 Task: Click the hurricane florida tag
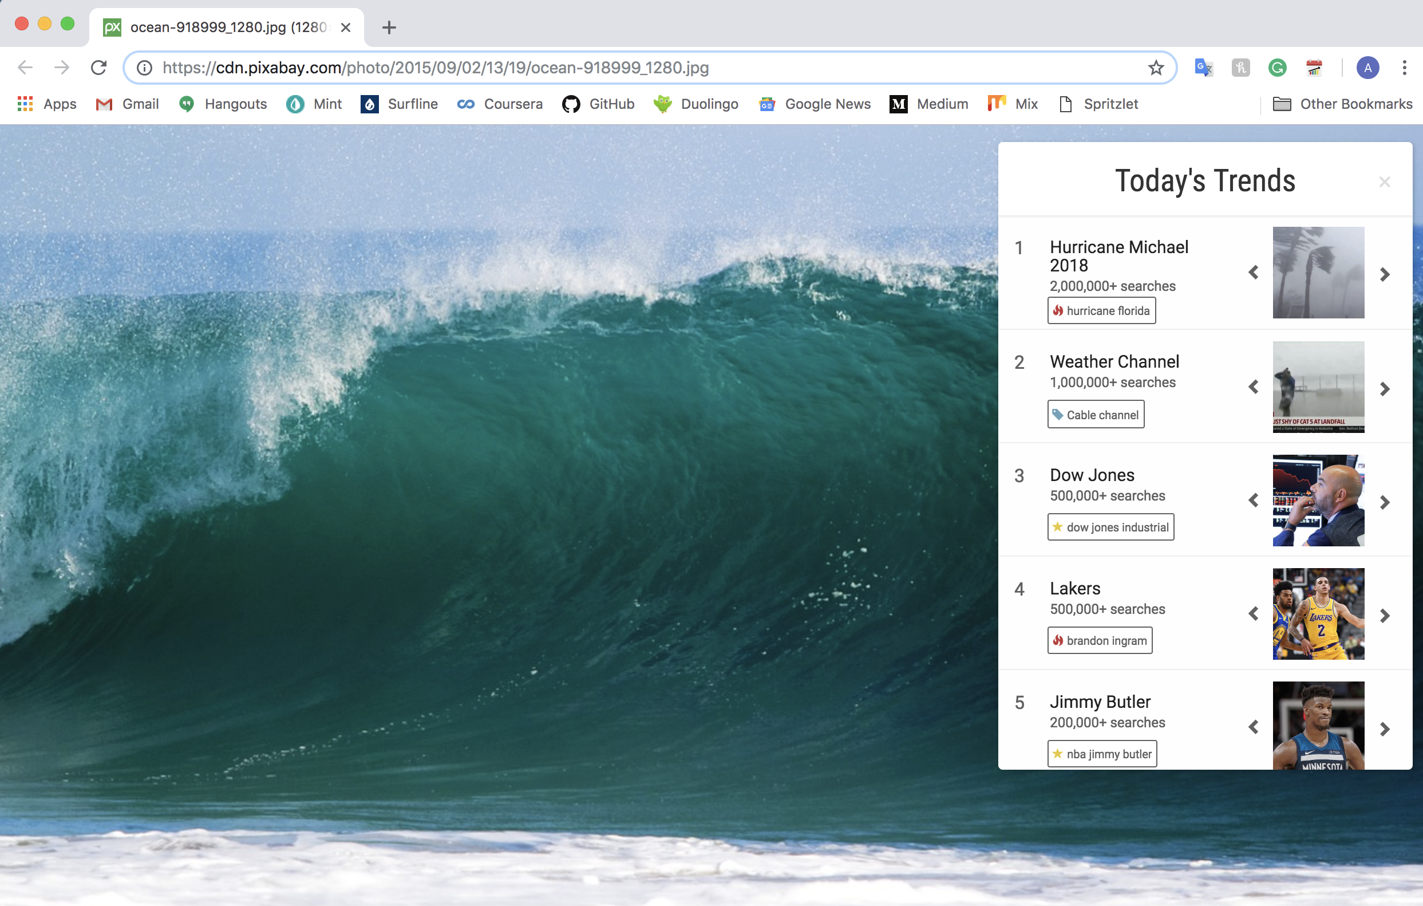(x=1101, y=311)
